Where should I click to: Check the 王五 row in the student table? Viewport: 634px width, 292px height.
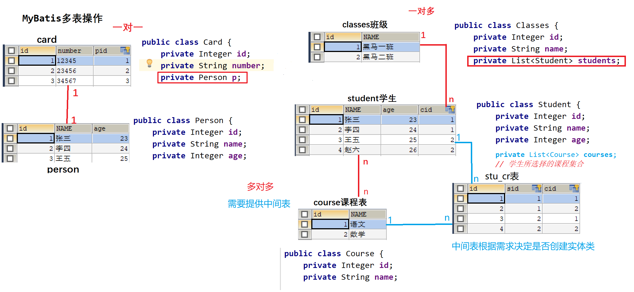click(x=302, y=140)
